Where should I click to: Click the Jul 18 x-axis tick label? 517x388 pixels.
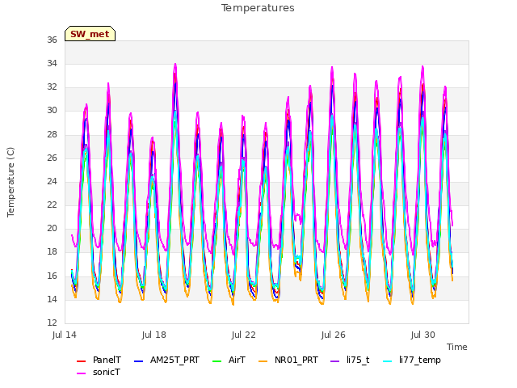point(154,335)
